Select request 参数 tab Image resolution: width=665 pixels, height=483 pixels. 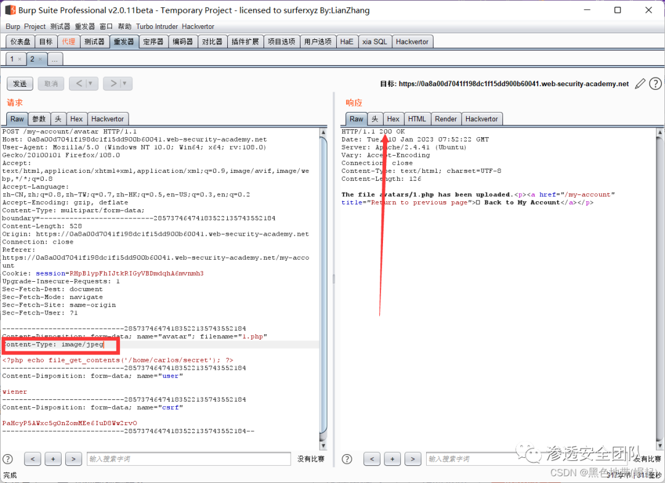39,119
